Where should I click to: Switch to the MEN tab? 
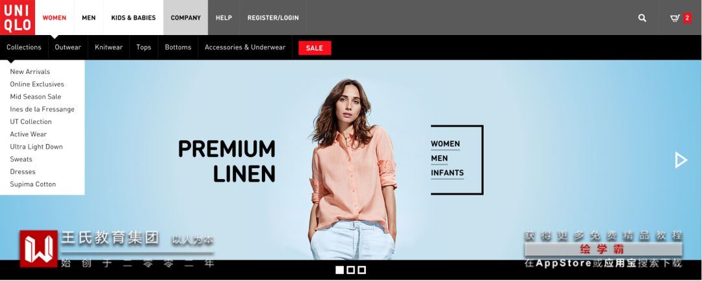pyautogui.click(x=88, y=18)
